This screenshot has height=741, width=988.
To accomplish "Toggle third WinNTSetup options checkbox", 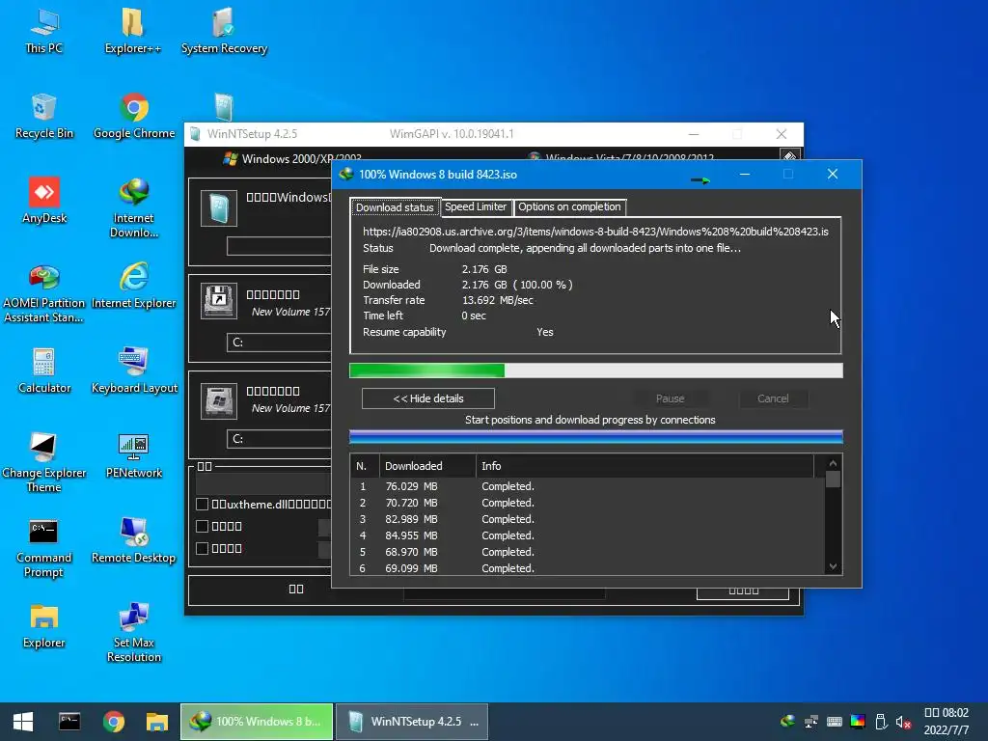I will pyautogui.click(x=203, y=548).
